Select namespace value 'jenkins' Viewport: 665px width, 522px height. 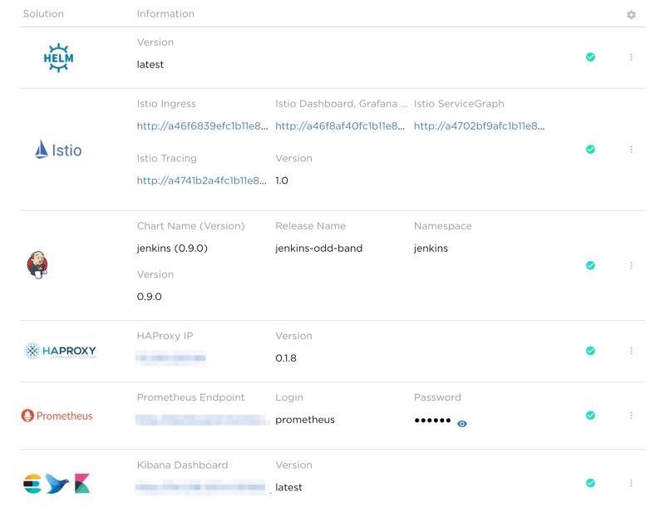pyautogui.click(x=431, y=248)
